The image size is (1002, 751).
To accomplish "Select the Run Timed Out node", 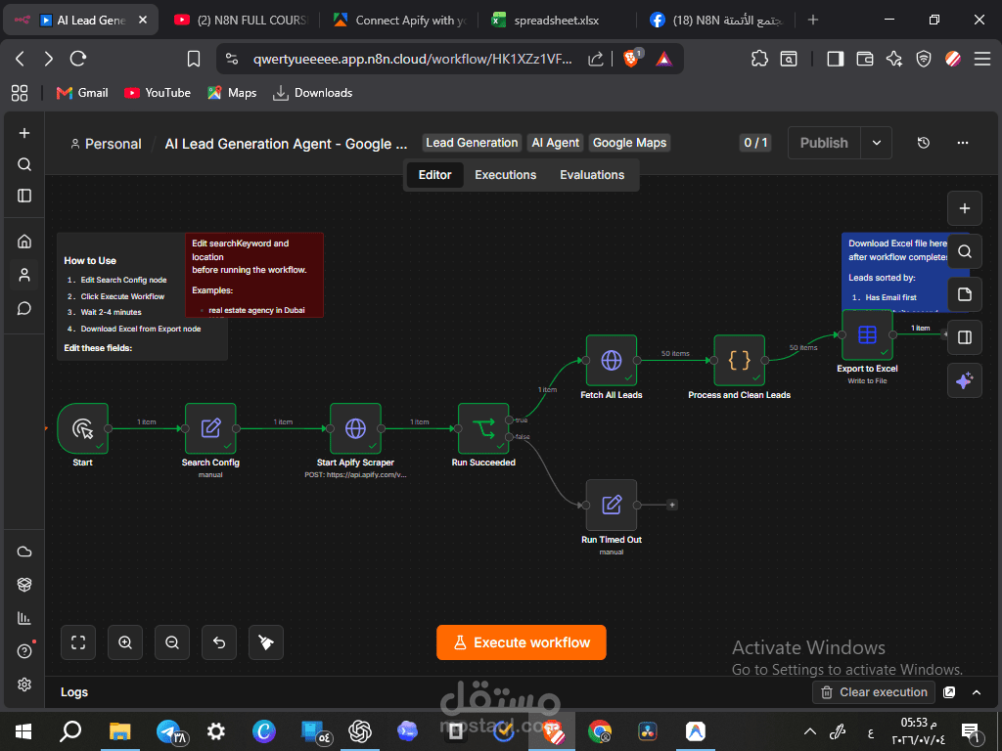I will (x=612, y=506).
